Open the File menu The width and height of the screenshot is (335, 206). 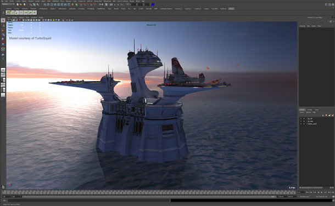click(x=2, y=1)
